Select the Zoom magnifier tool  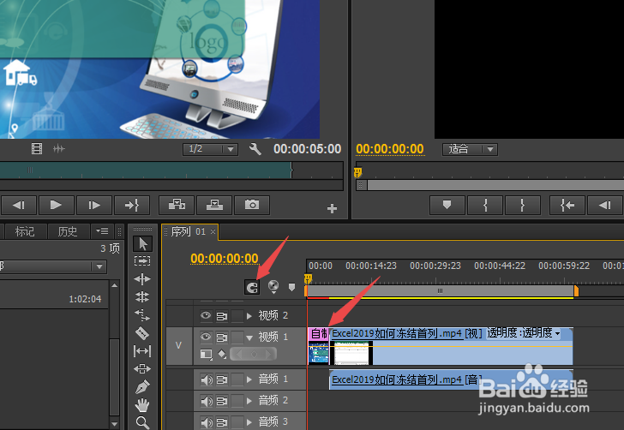(x=142, y=422)
